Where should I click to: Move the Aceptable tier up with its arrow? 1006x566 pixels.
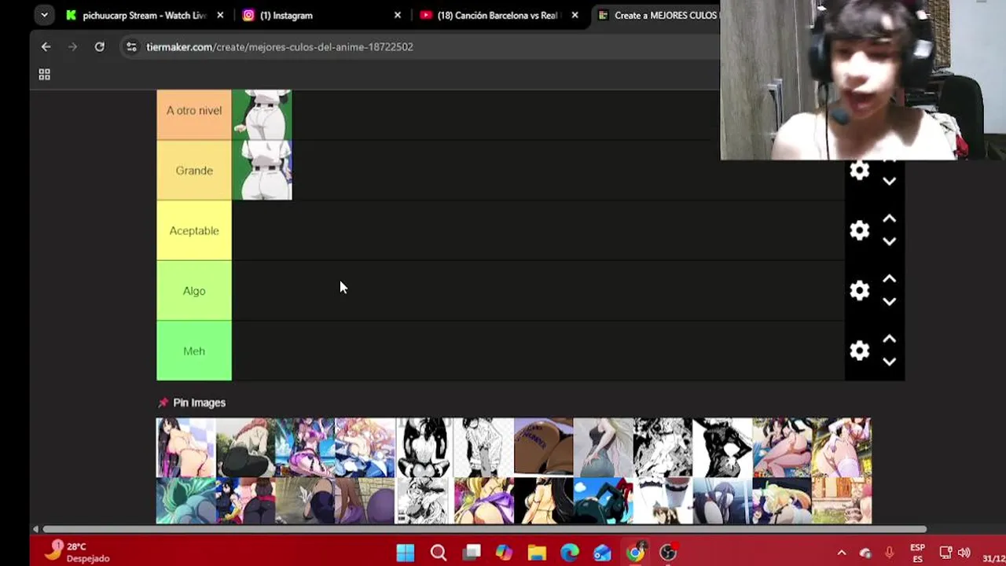[889, 219]
